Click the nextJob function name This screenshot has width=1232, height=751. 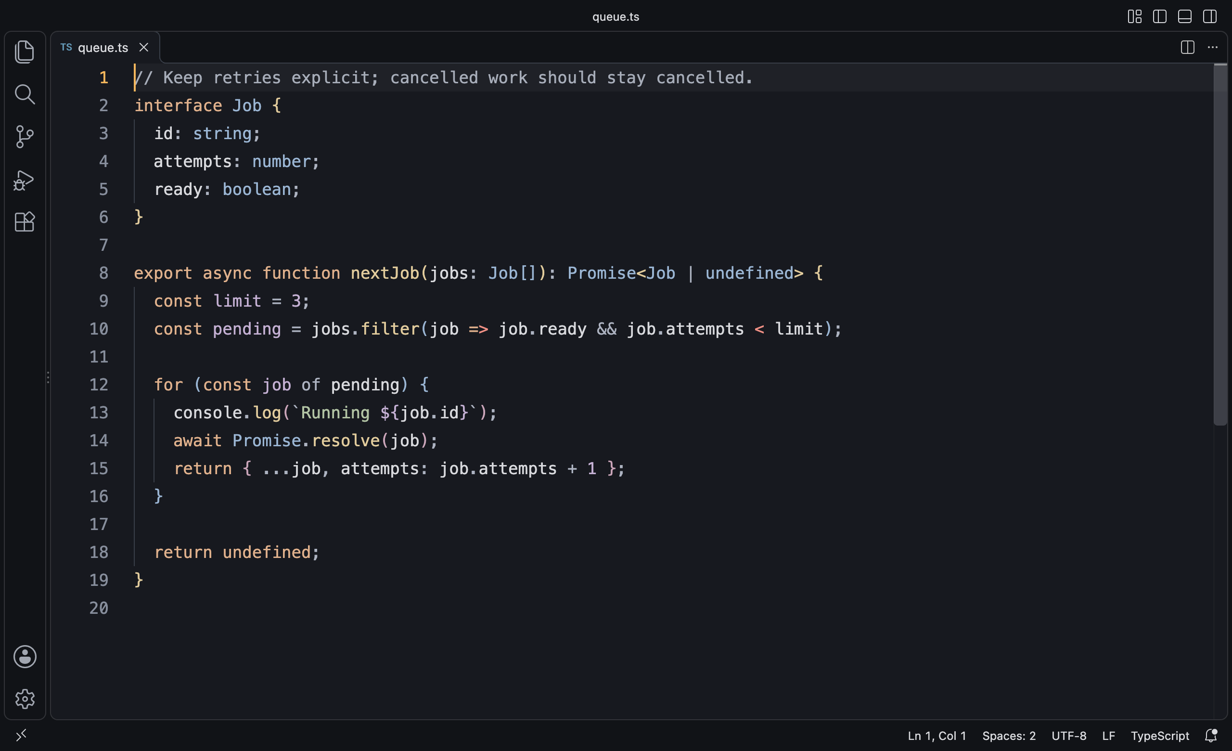[x=385, y=273]
